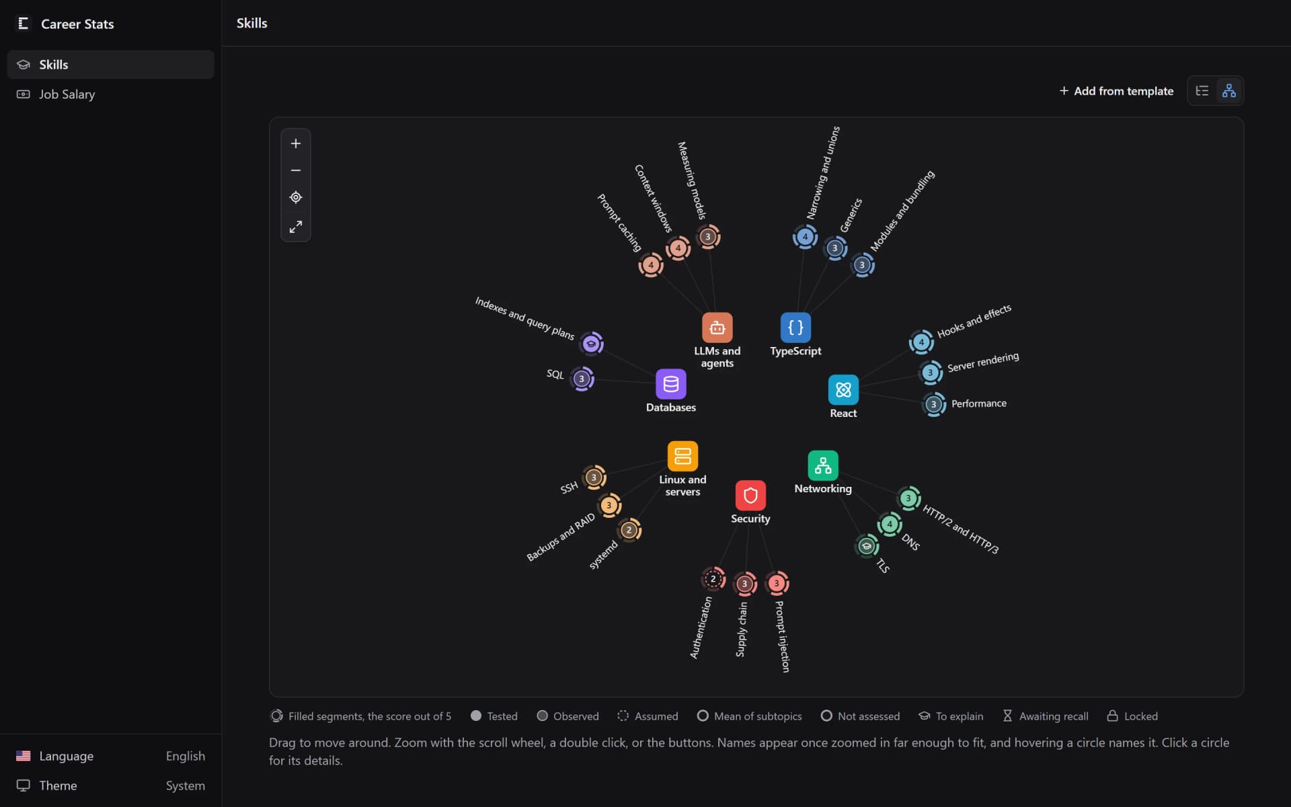1291x807 pixels.
Task: Open the Networking skill node
Action: pyautogui.click(x=823, y=465)
